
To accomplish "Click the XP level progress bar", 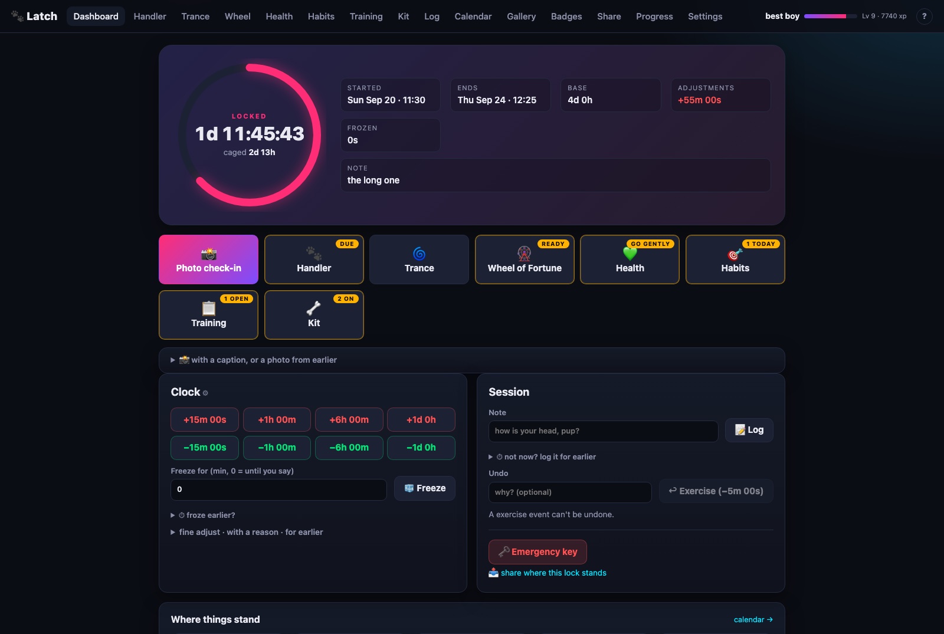I will click(x=831, y=17).
